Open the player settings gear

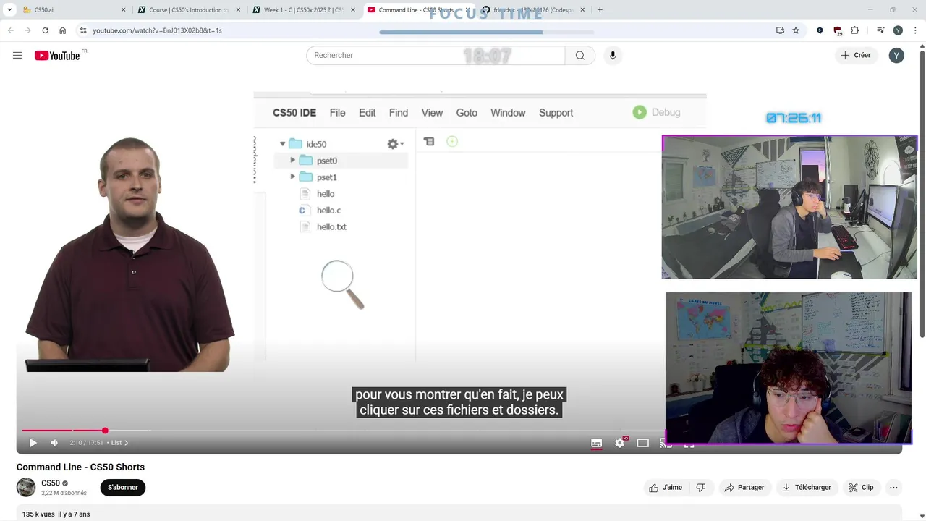pos(620,443)
